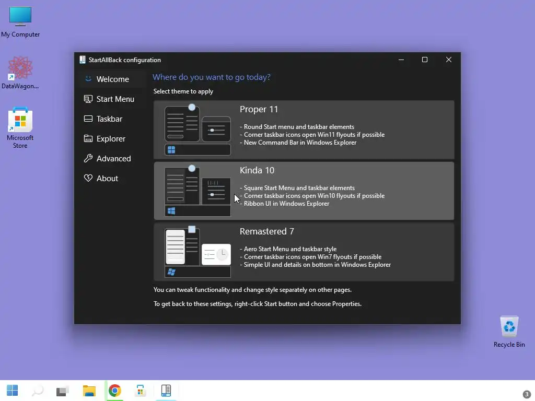
Task: Open taskbar Search magnifier
Action: point(38,391)
